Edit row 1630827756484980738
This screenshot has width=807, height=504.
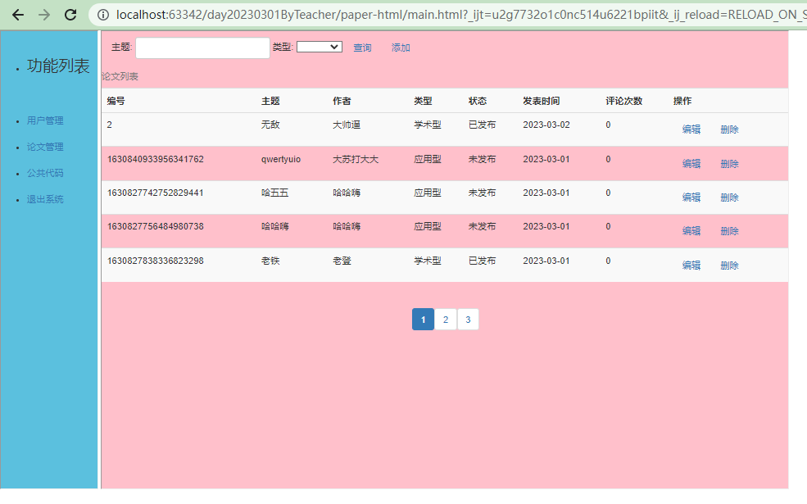point(691,230)
